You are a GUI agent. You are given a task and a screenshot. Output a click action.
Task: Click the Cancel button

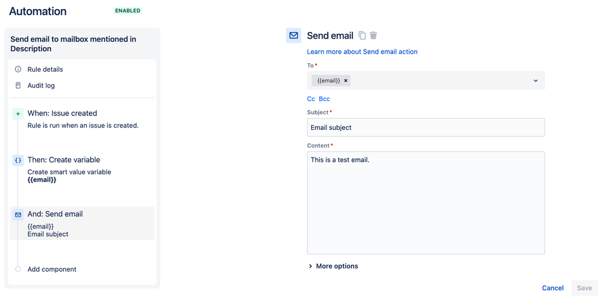(x=553, y=288)
